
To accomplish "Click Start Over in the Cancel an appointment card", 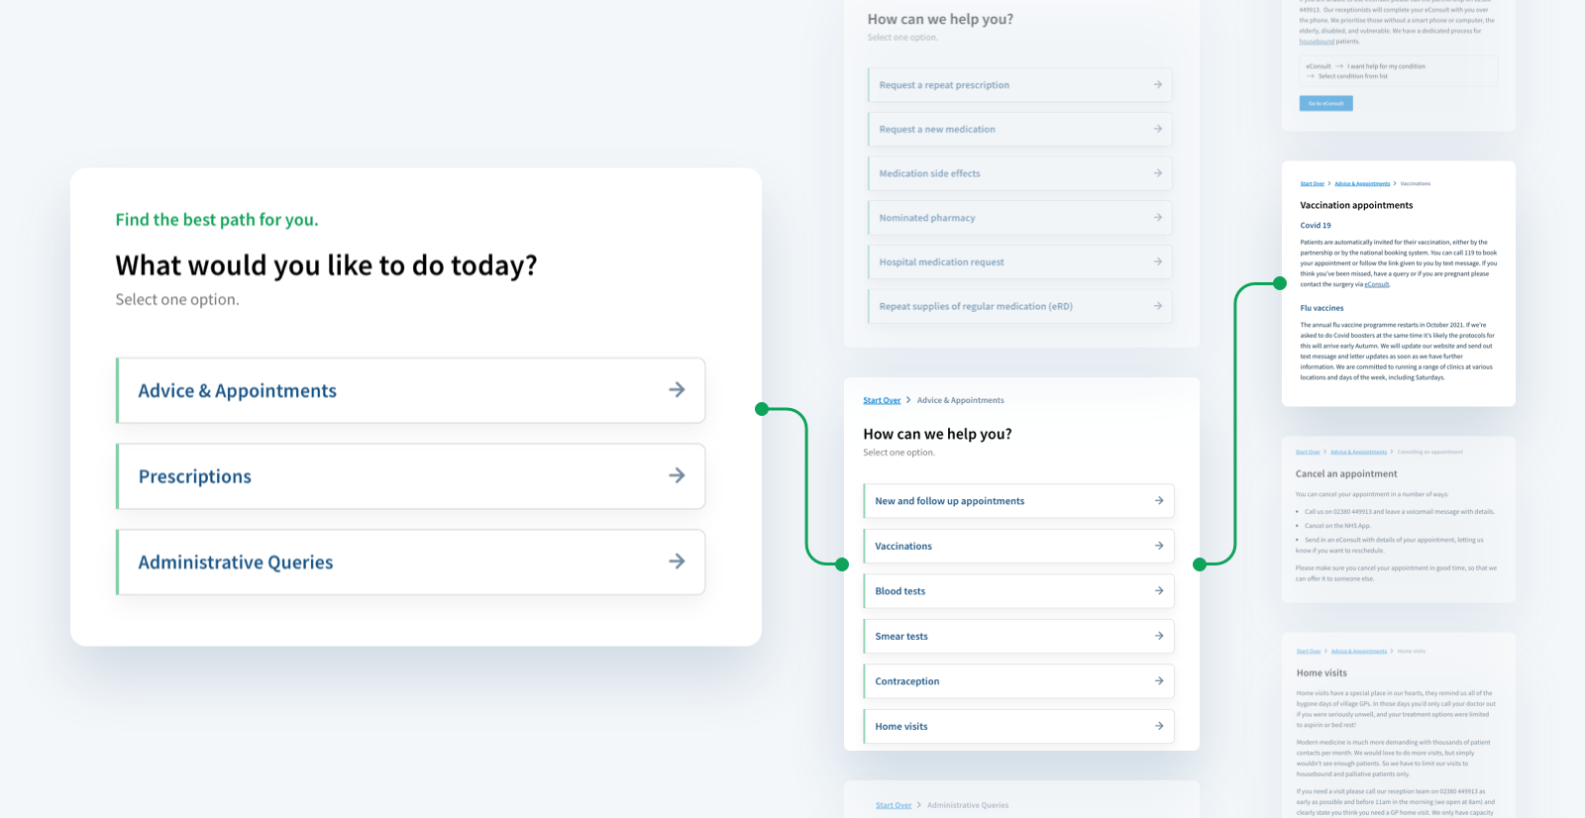I will pos(1308,452).
